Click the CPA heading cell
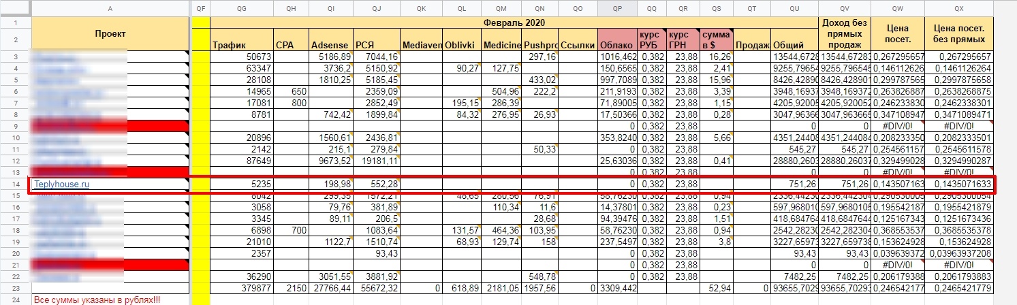 pos(291,39)
